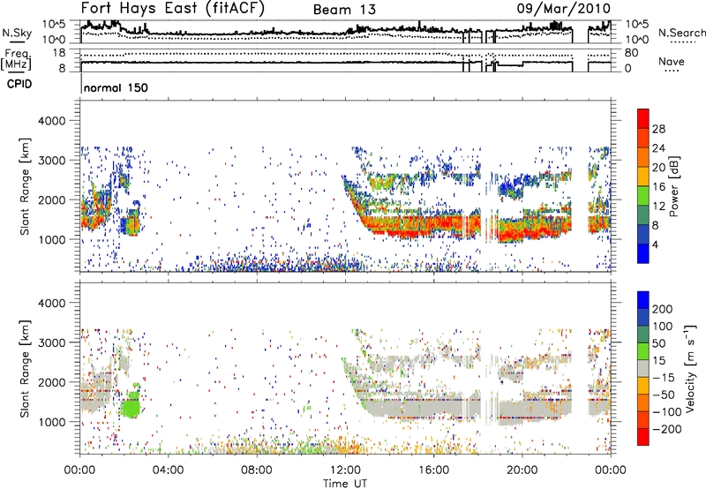Image resolution: width=706 pixels, height=489 pixels.
Task: Click the '2000' tick in the Power panel
Action: click(x=51, y=199)
